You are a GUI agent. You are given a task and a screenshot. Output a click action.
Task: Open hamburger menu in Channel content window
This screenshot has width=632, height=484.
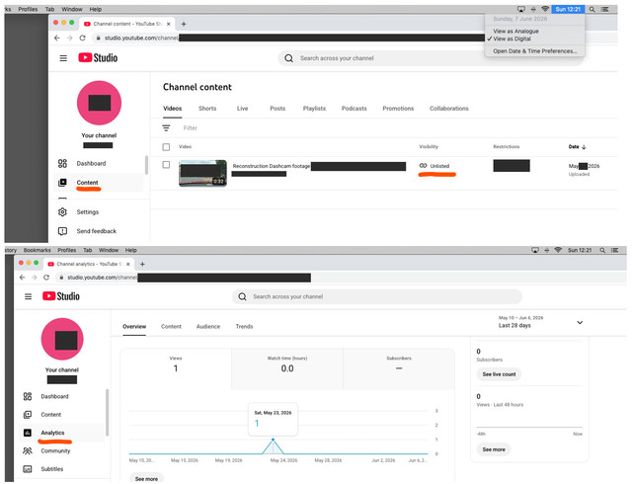click(x=63, y=58)
